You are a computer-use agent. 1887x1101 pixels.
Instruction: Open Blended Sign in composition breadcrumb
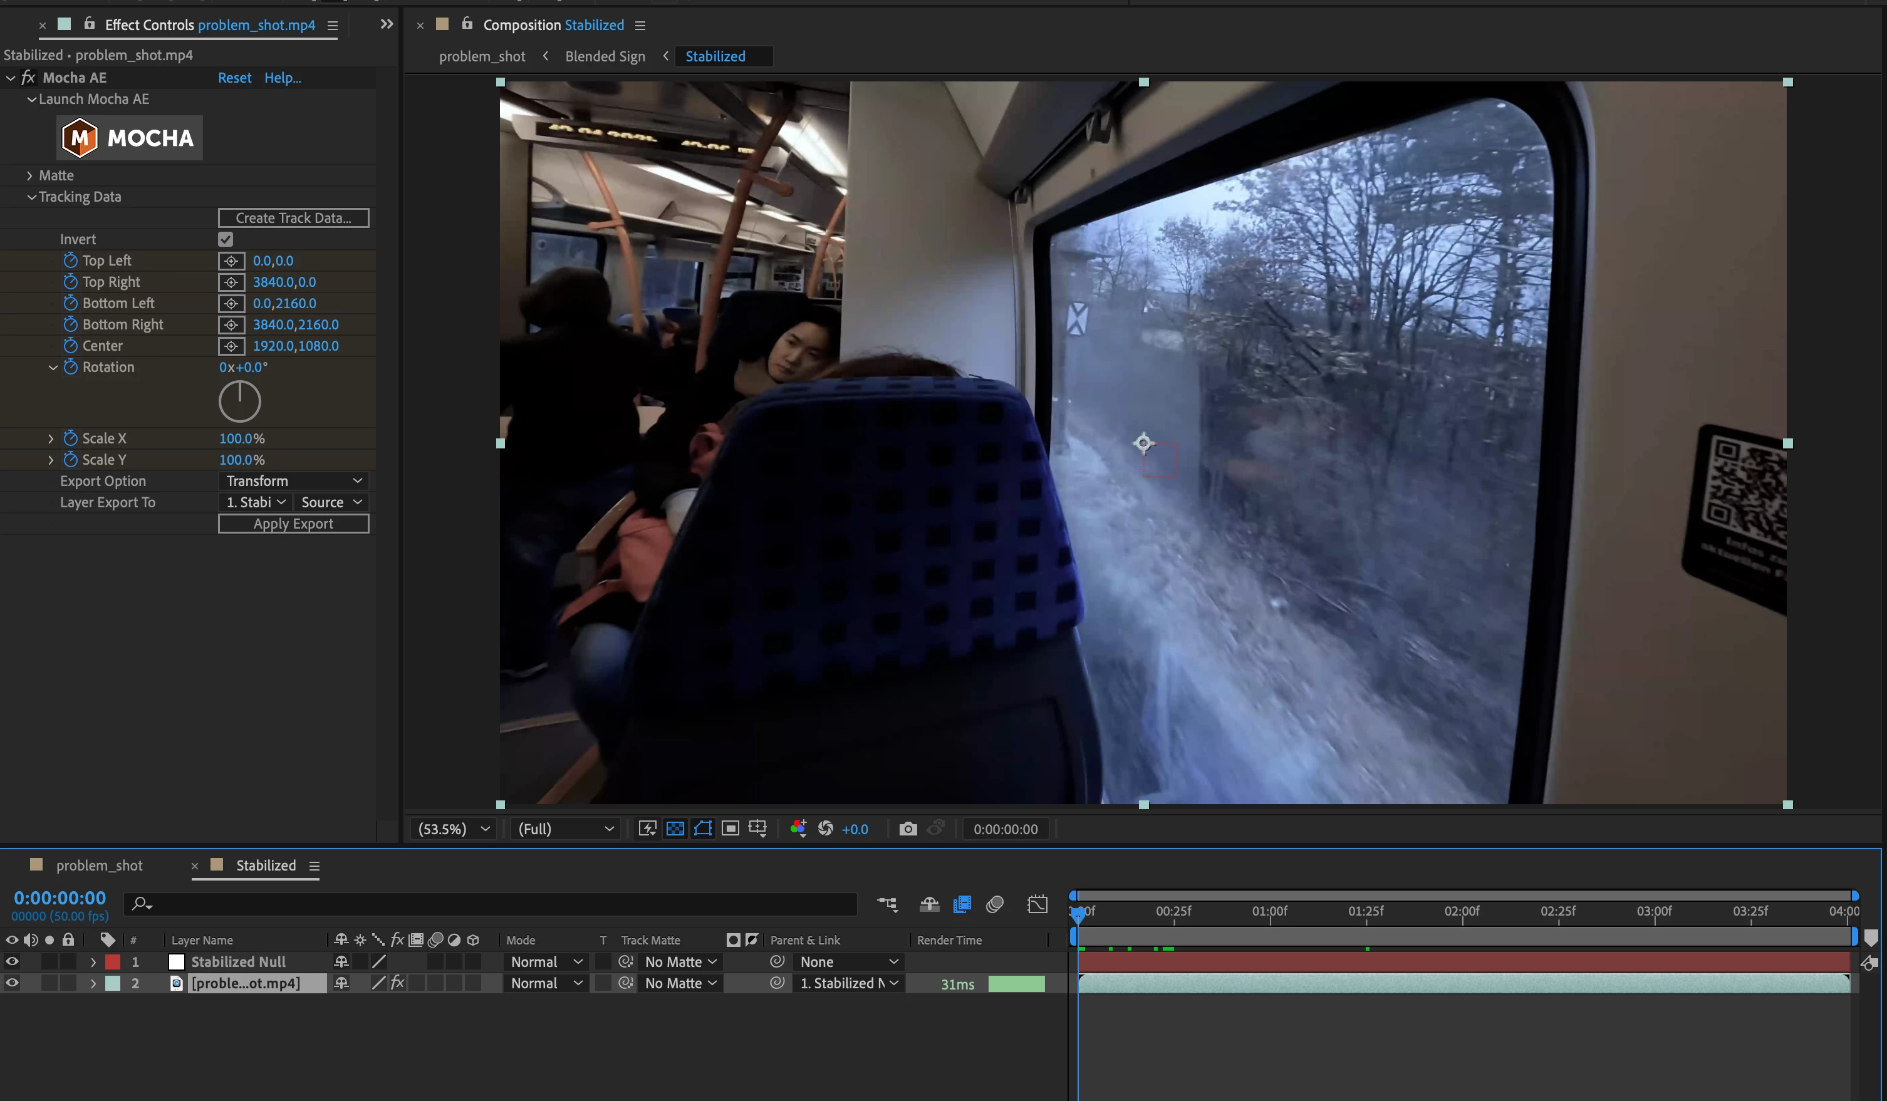pyautogui.click(x=605, y=56)
